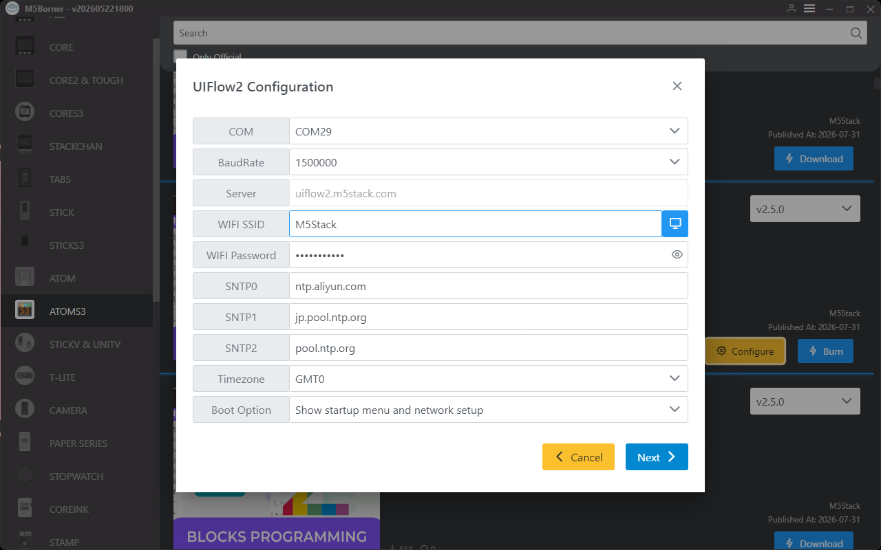Click the yellow Configure button
Image resolution: width=881 pixels, height=550 pixels.
click(x=745, y=351)
